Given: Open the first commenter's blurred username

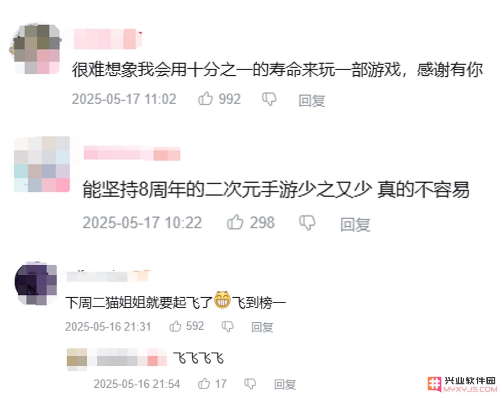Looking at the screenshot, I should click(107, 39).
